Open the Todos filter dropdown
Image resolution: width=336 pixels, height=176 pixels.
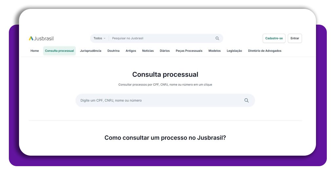[99, 38]
